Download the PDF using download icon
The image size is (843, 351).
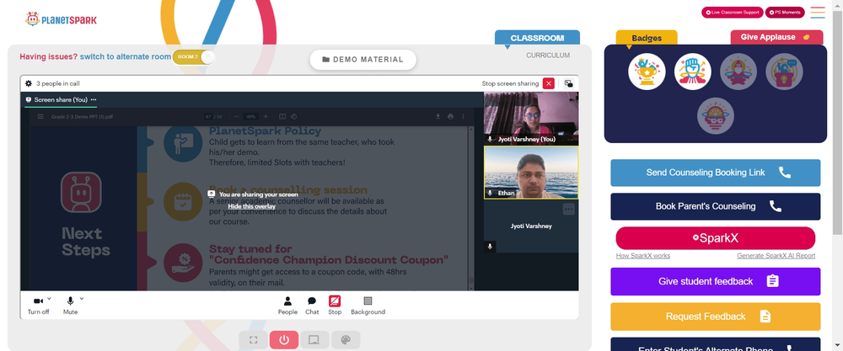tap(438, 116)
